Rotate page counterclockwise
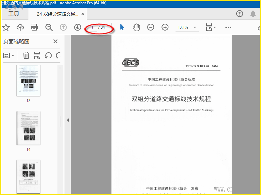The height and width of the screenshot is (195, 261). [48, 55]
